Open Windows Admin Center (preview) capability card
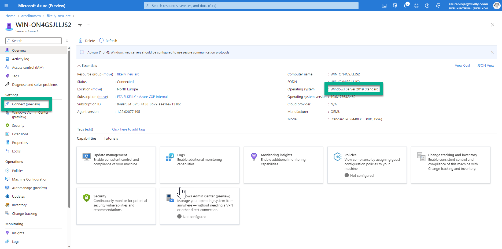 point(200,206)
